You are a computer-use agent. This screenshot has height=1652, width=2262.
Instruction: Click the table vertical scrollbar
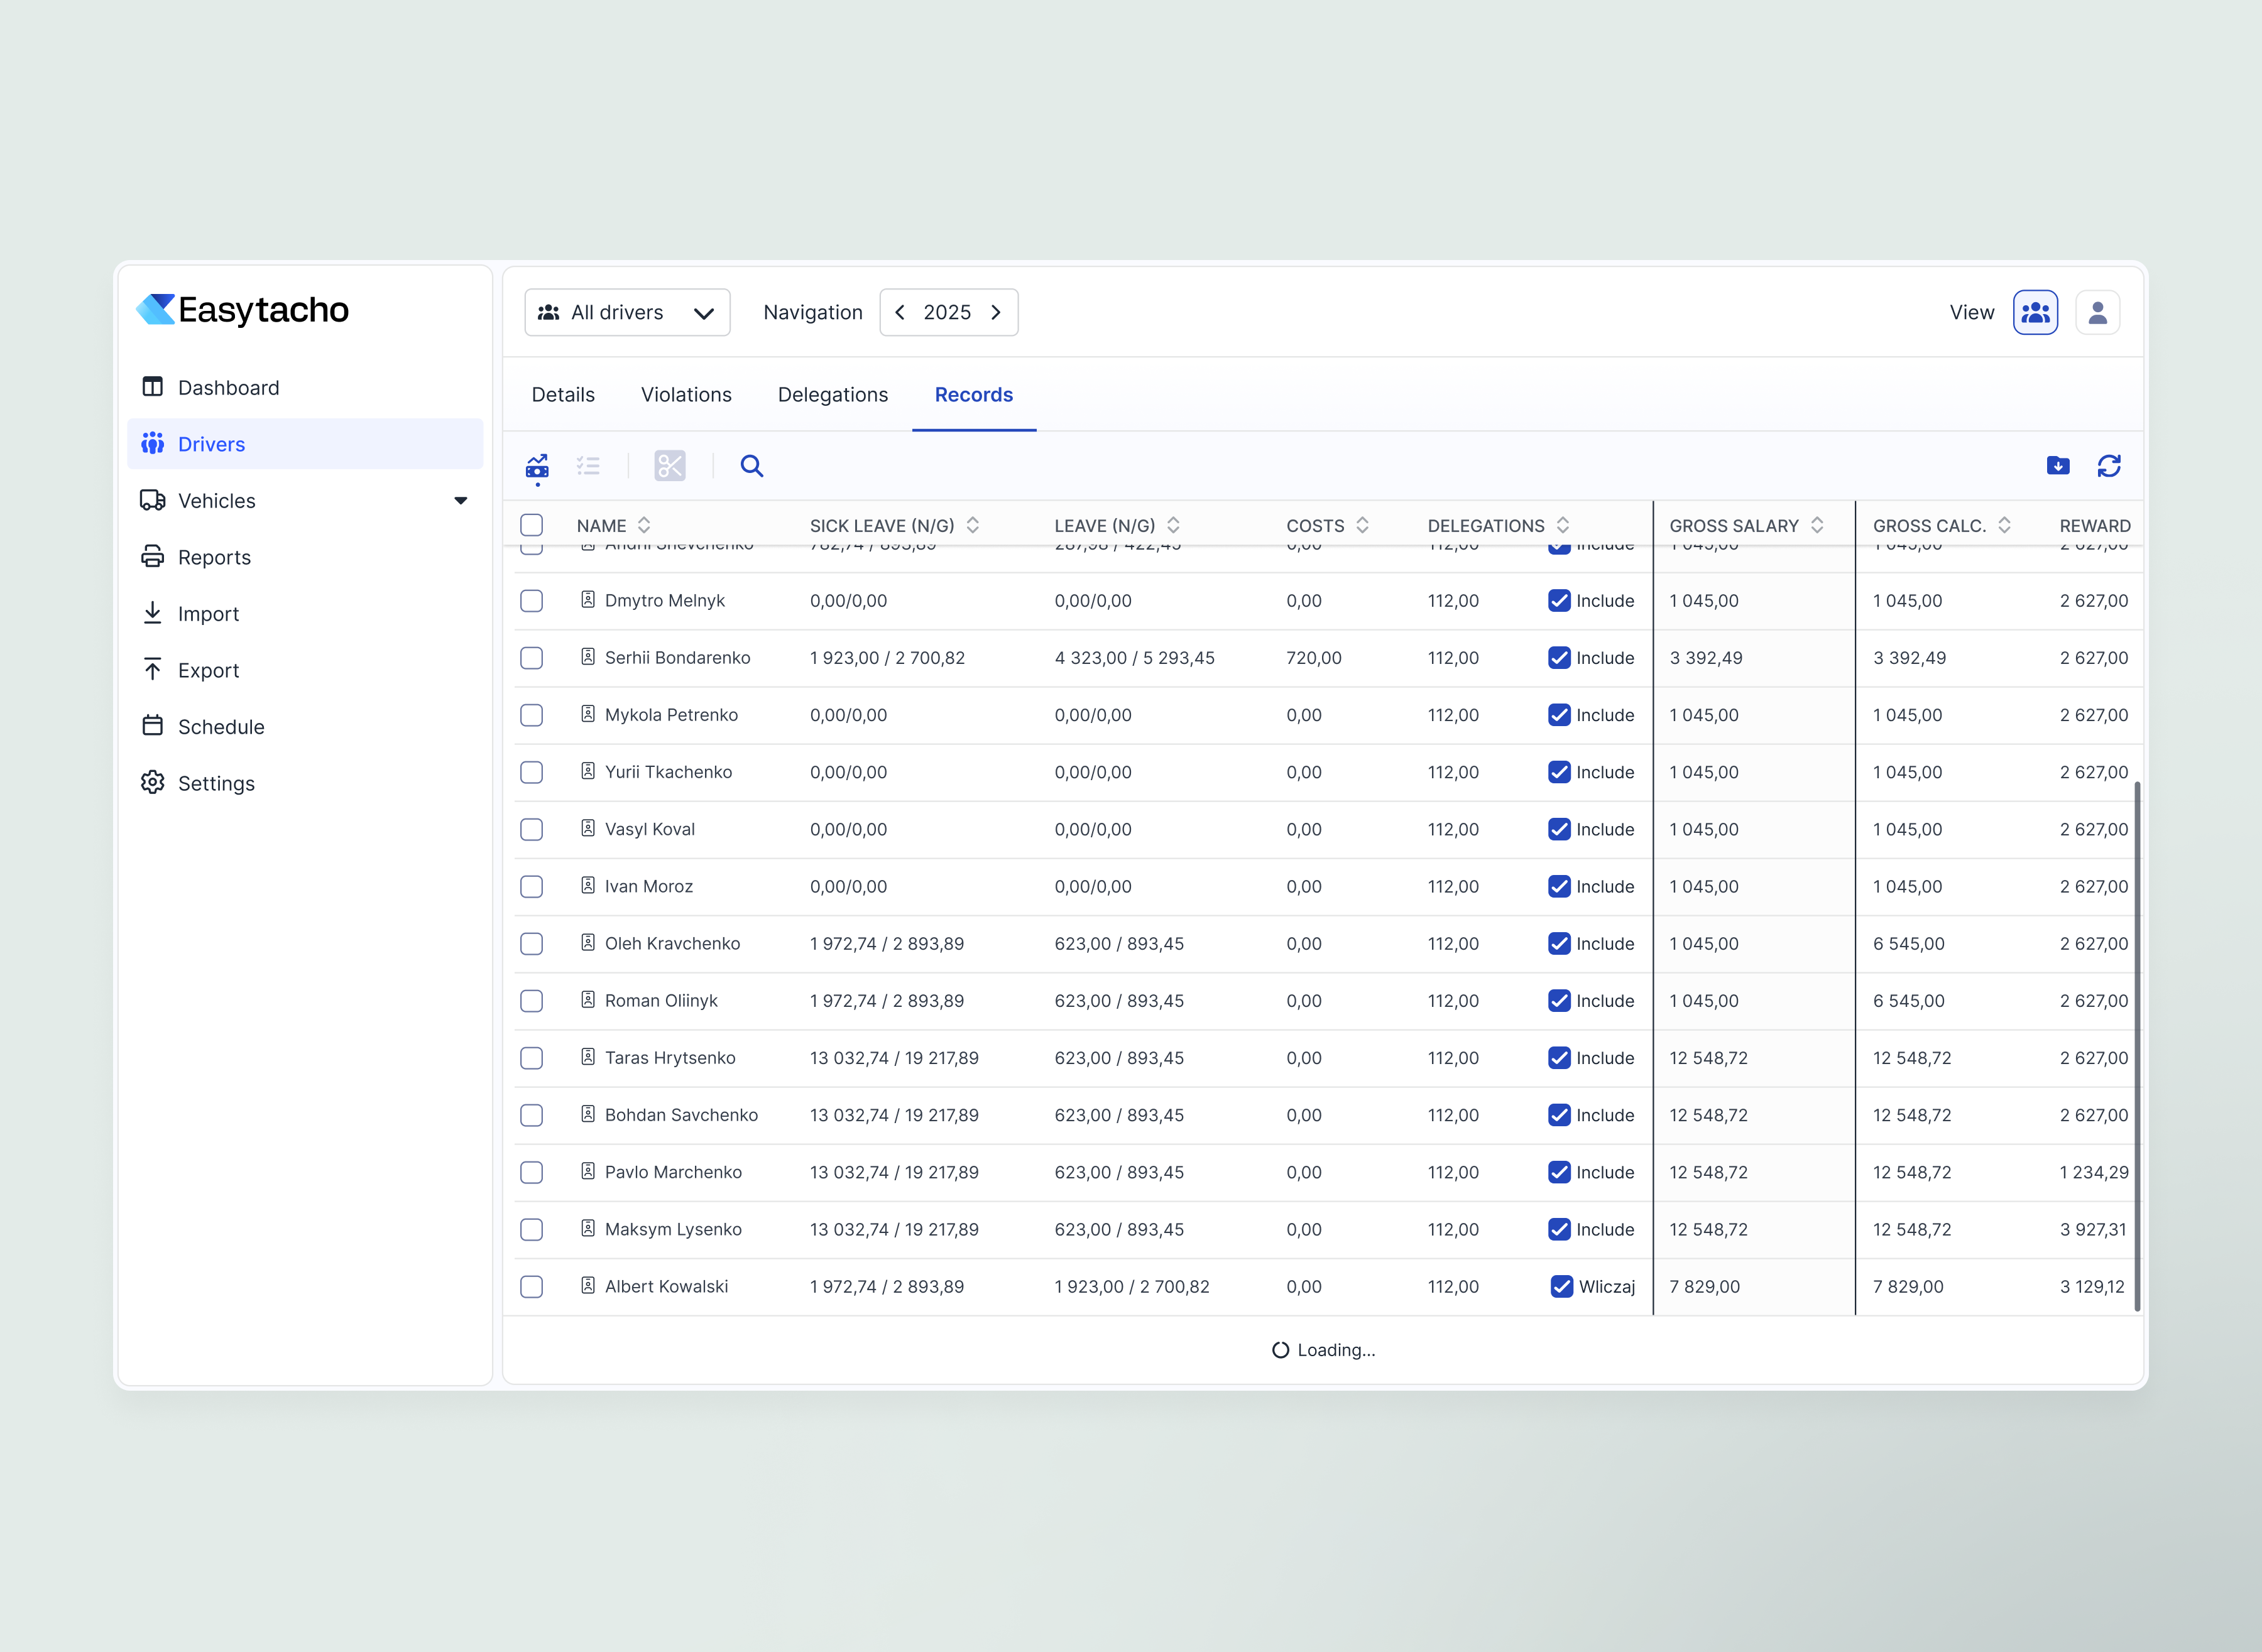(2137, 1047)
